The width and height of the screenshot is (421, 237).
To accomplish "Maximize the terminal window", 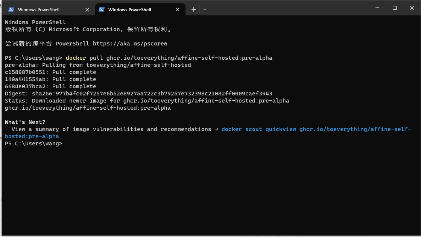I will (x=394, y=8).
